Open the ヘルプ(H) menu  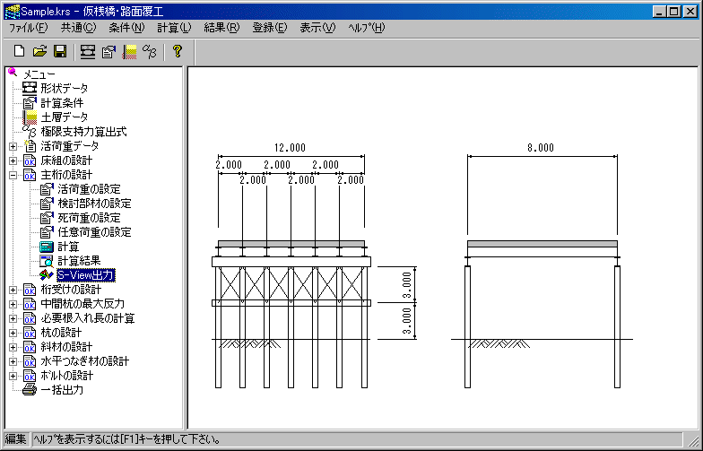tap(366, 28)
